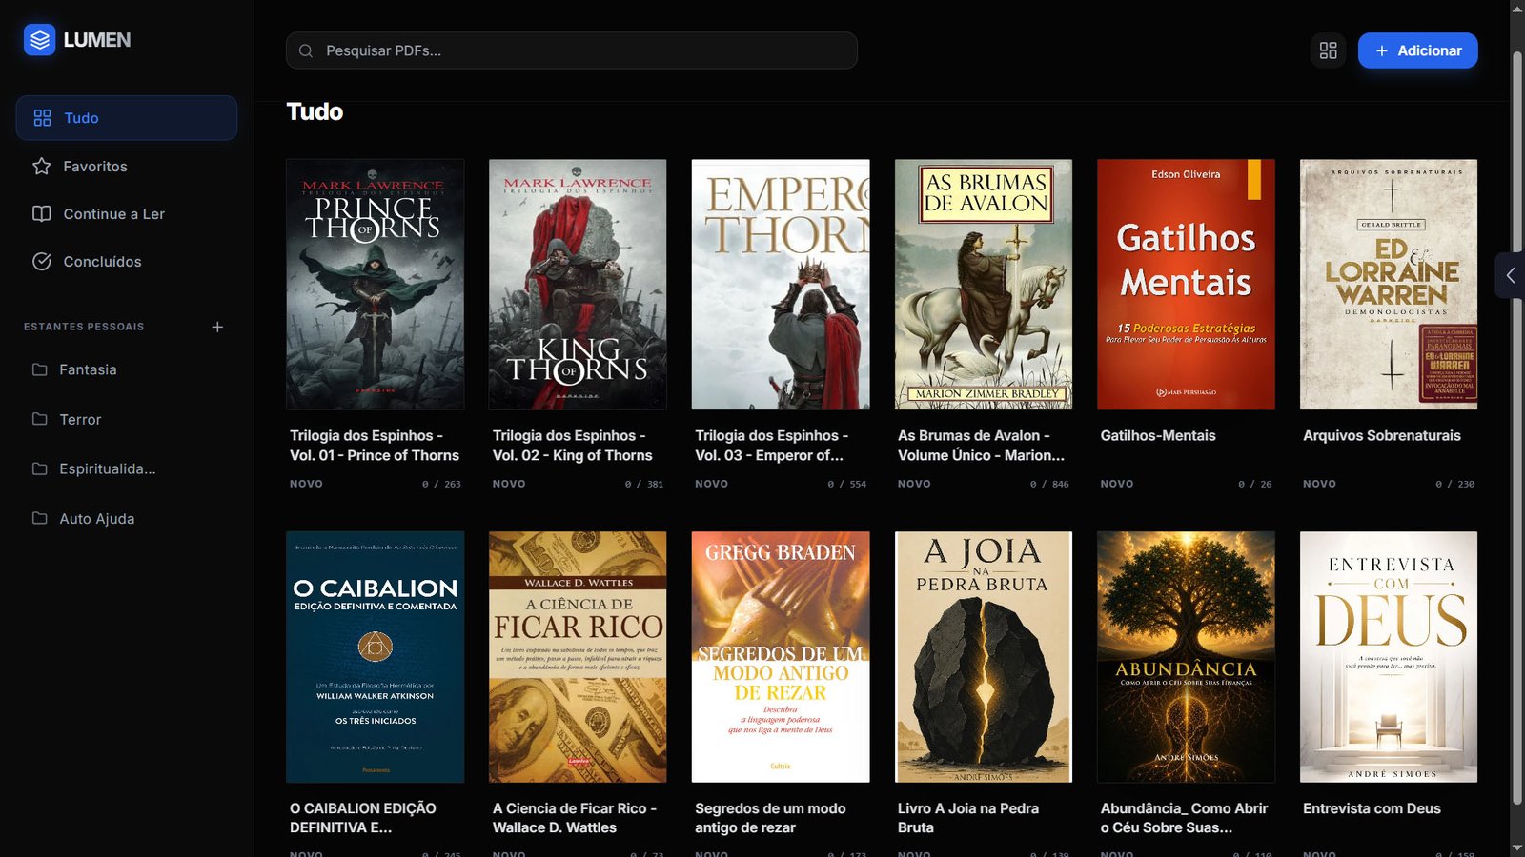Image resolution: width=1525 pixels, height=857 pixels.
Task: Open A Joia na Pedra Bruta cover
Action: pyautogui.click(x=984, y=657)
